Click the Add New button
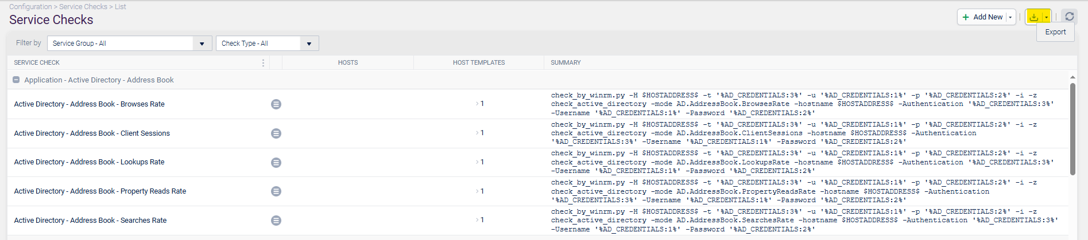 982,17
